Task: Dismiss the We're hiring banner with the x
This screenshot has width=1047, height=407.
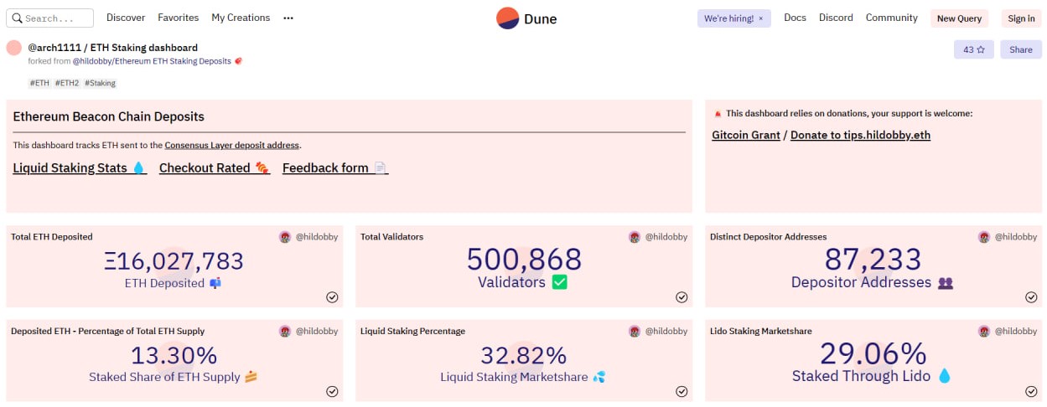Action: [761, 18]
